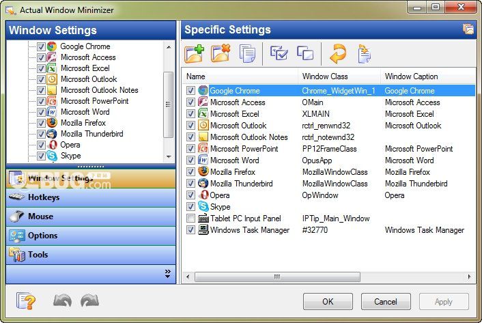Viewport: 482px width, 323px height.
Task: Open the Mouse section
Action: [x=91, y=216]
